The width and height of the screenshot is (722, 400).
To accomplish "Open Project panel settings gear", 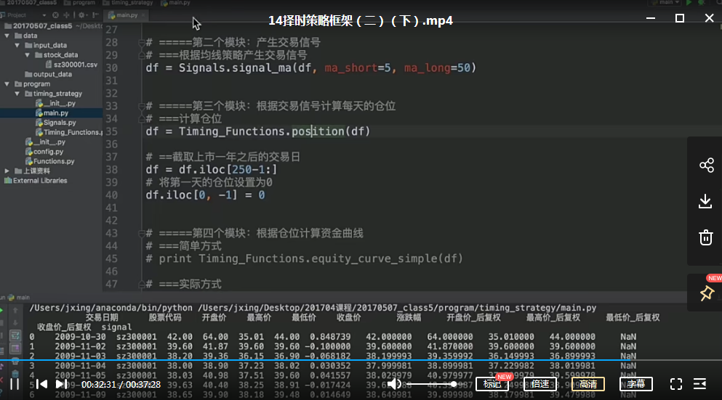I will pos(81,15).
